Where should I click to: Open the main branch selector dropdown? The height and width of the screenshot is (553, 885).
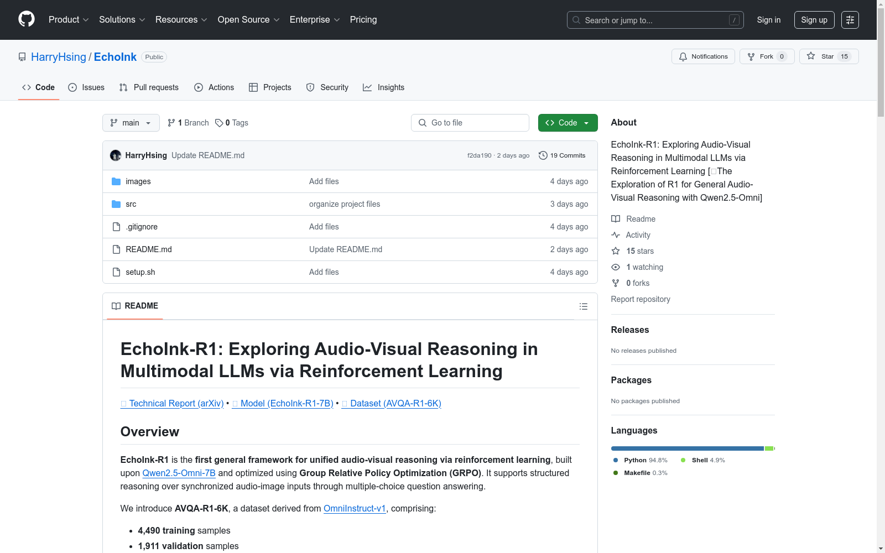(131, 123)
